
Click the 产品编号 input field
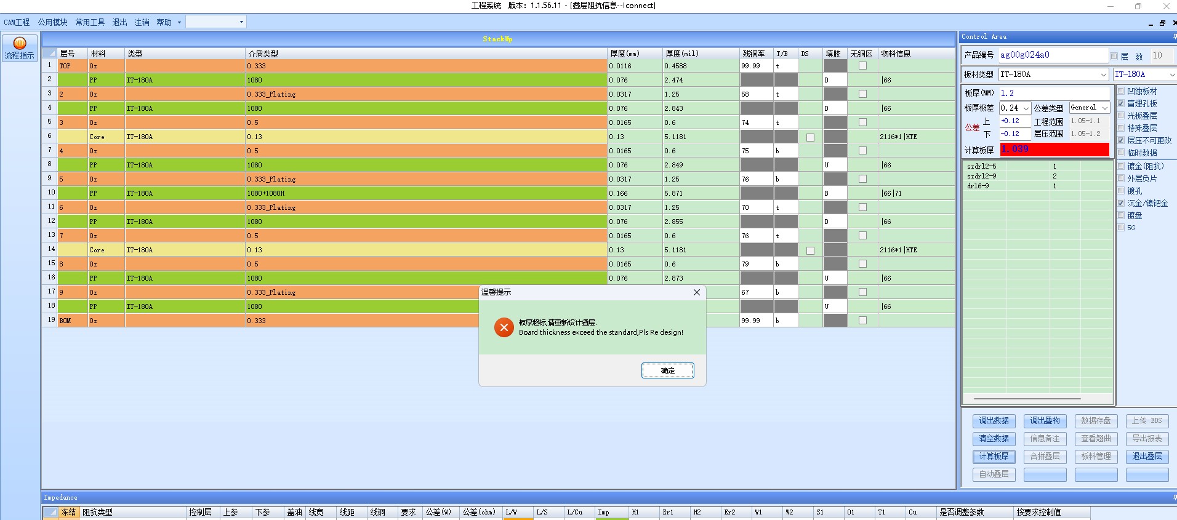(1053, 55)
